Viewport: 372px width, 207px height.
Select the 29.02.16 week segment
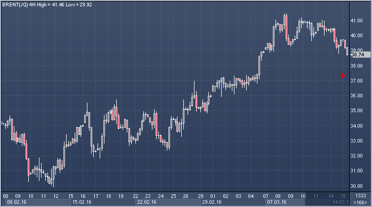click(x=233, y=202)
